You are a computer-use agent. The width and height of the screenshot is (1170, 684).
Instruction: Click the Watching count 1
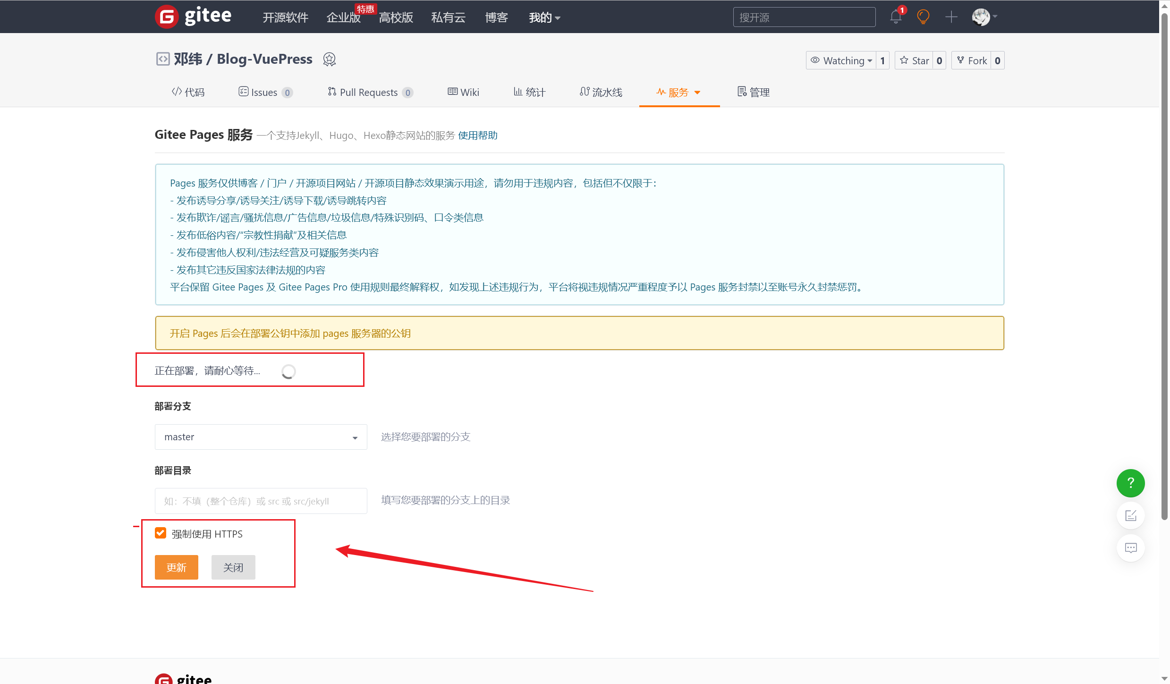882,60
